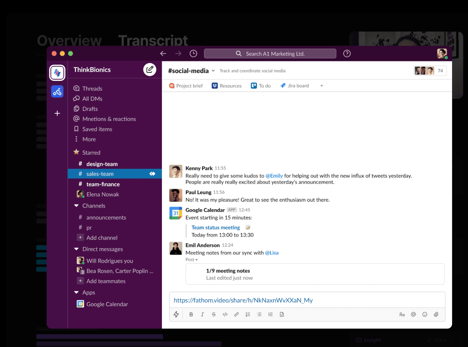Open help with the question mark icon
Viewport: 468px width, 347px height.
(x=347, y=53)
